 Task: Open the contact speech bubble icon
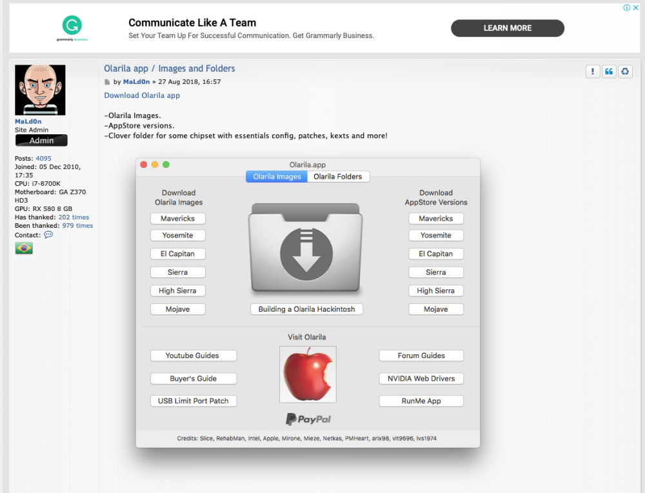click(48, 235)
